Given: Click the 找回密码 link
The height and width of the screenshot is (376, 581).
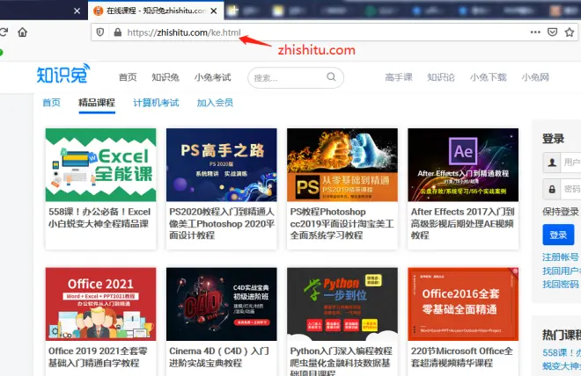Looking at the screenshot, I should (x=560, y=285).
